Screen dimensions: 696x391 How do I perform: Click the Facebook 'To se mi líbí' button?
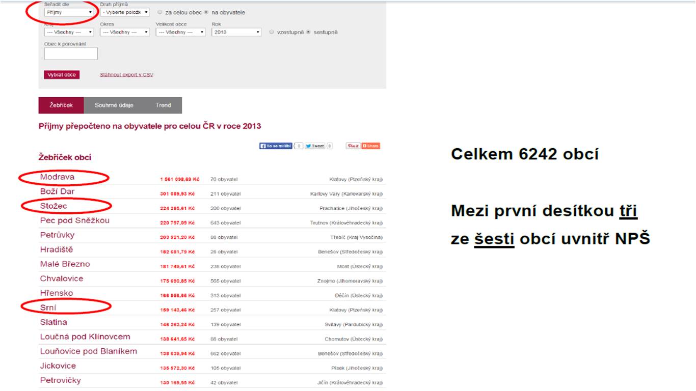[x=276, y=146]
